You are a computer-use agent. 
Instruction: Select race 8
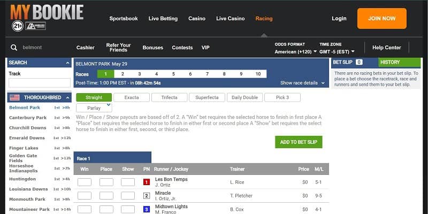point(224,74)
